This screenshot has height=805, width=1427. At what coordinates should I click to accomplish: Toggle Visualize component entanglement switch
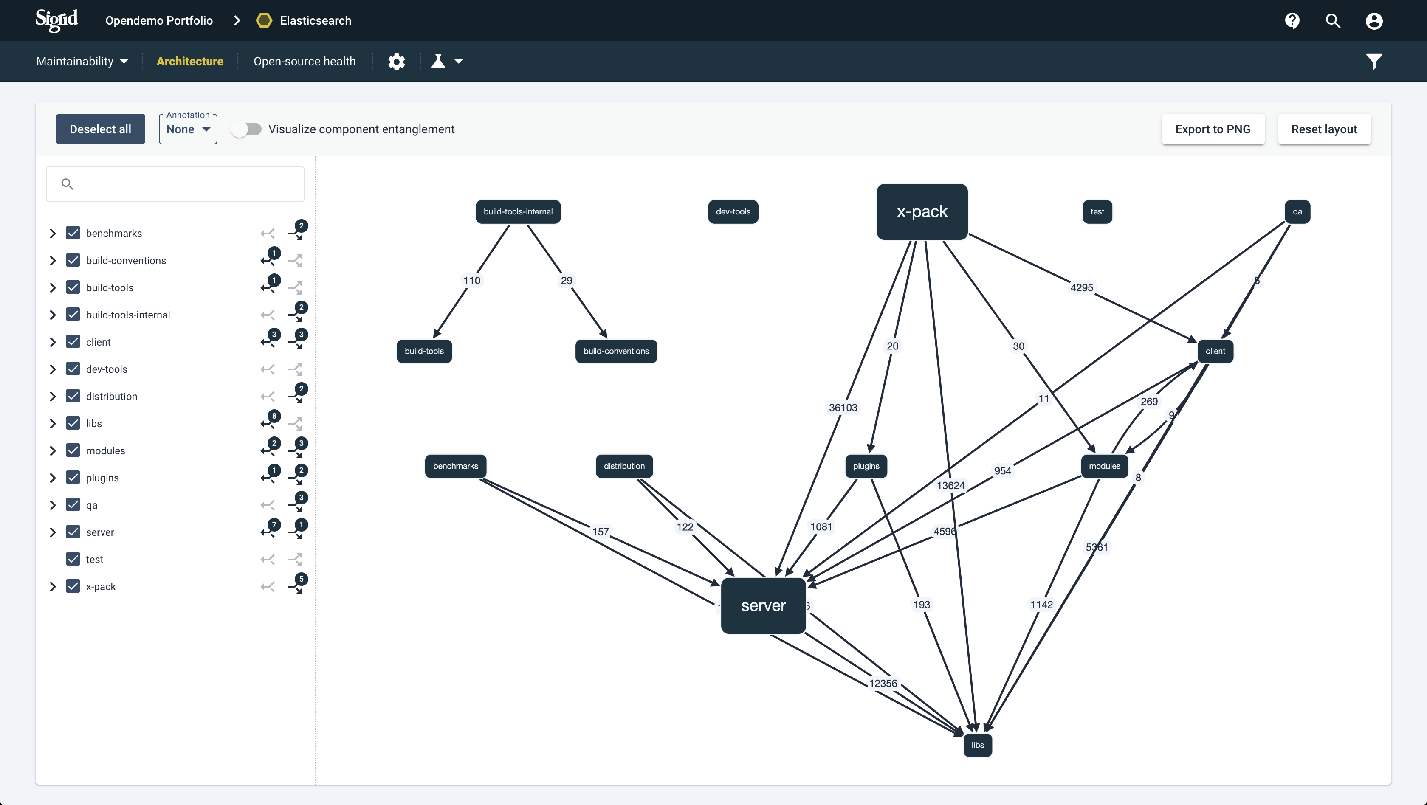coord(246,129)
